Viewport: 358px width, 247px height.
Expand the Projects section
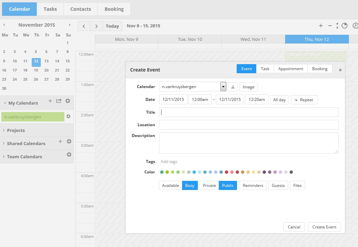pyautogui.click(x=16, y=130)
